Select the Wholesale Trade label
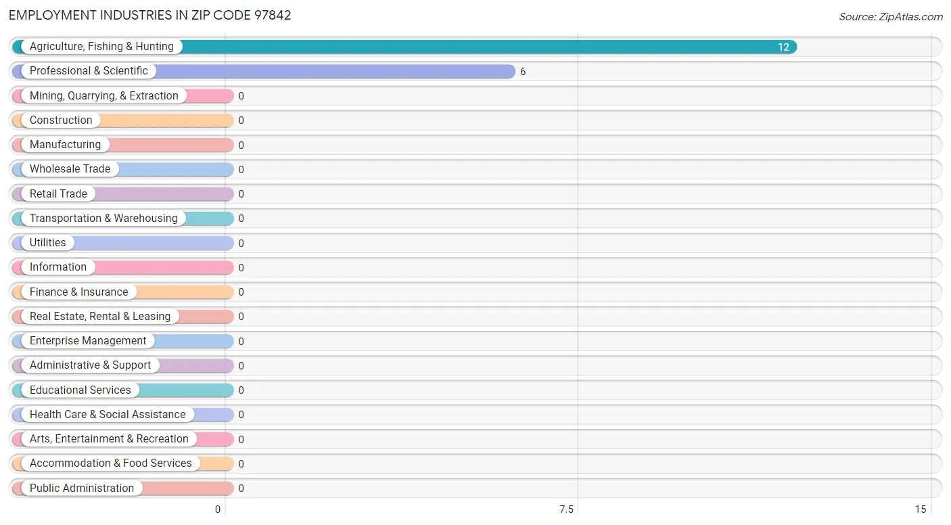This screenshot has width=951, height=525. click(70, 169)
